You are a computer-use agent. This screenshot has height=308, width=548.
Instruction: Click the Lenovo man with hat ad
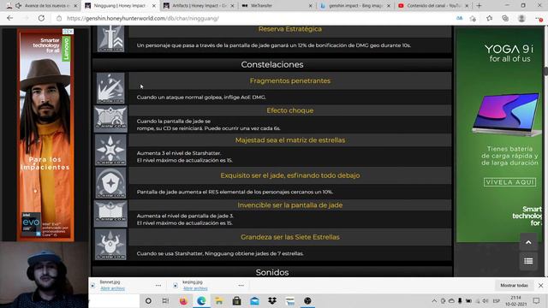[x=45, y=135]
